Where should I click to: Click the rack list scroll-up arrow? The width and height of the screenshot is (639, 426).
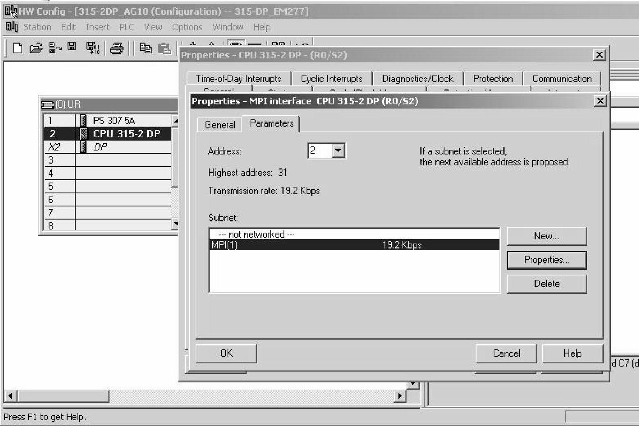(x=175, y=121)
